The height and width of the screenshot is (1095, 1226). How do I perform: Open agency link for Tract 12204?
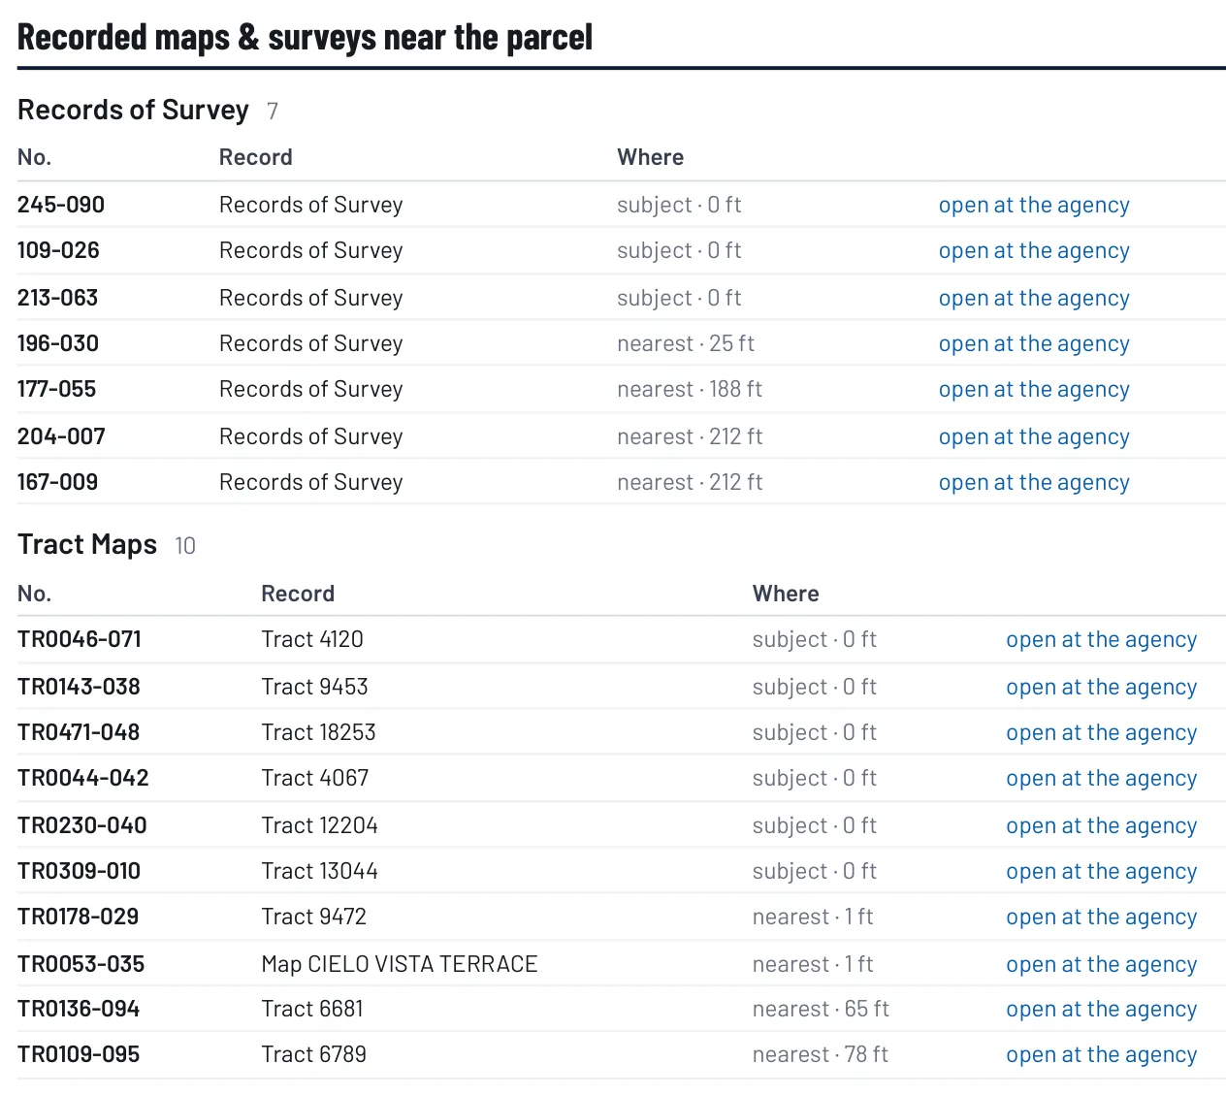pos(1102,825)
